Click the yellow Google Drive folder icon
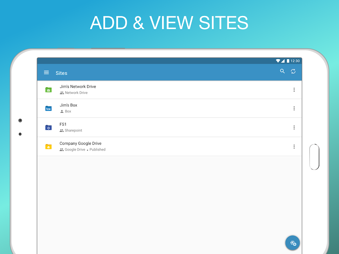 (x=48, y=147)
